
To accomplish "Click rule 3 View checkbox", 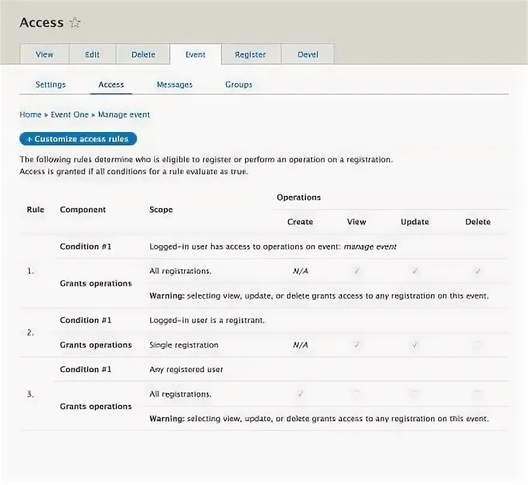I will [x=356, y=394].
